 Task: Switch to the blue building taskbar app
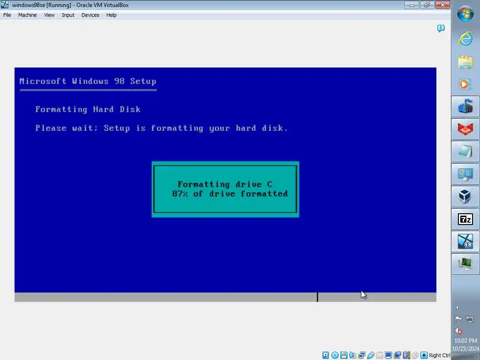point(465,106)
